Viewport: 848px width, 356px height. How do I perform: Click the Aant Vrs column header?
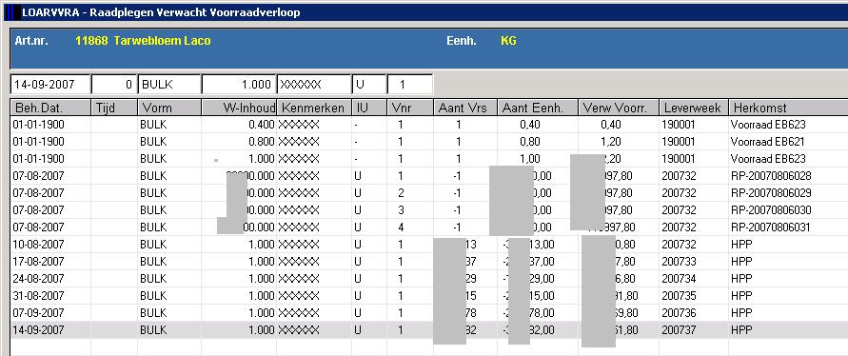[465, 108]
